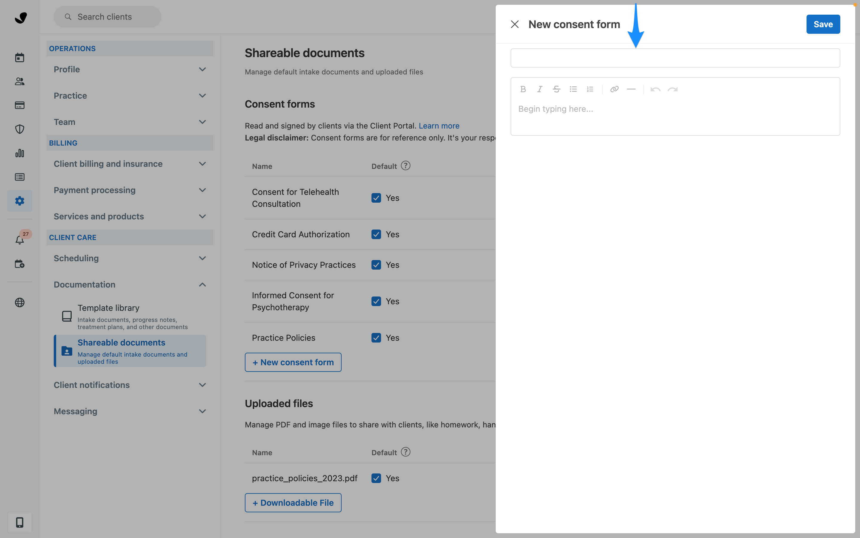
Task: Open the notifications bell with 27 badge
Action: 19,240
